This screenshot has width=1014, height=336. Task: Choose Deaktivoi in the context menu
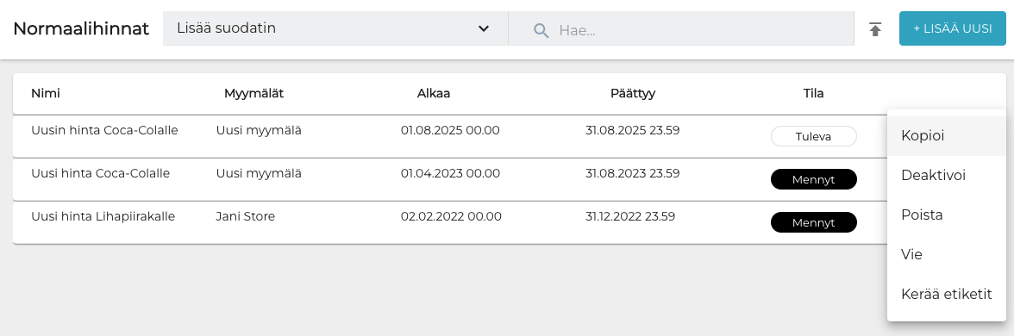click(947, 175)
